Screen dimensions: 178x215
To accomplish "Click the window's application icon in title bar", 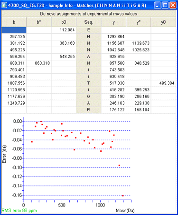I will (x=4, y=5).
